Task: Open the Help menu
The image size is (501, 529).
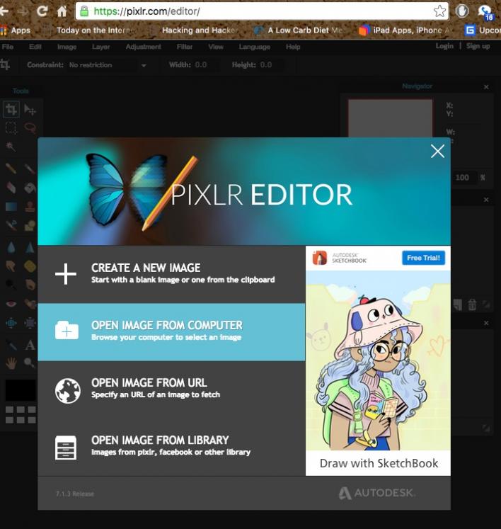Action: coord(293,47)
